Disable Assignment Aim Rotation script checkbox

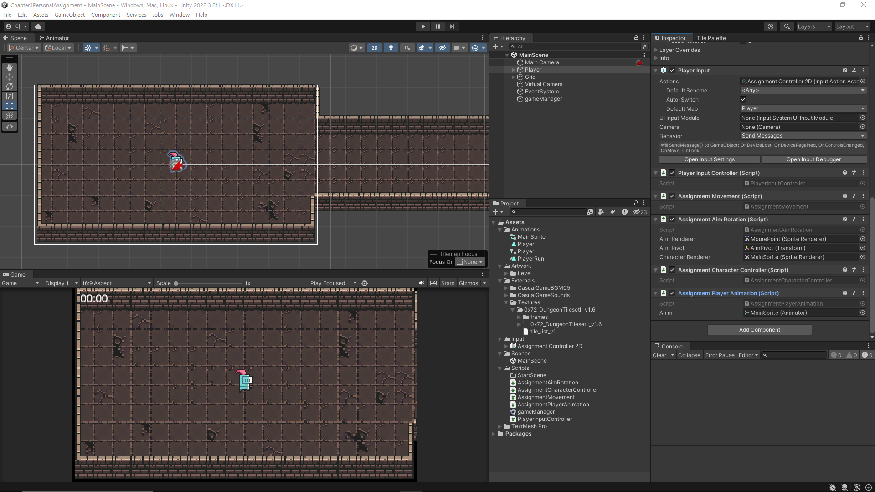coord(672,220)
